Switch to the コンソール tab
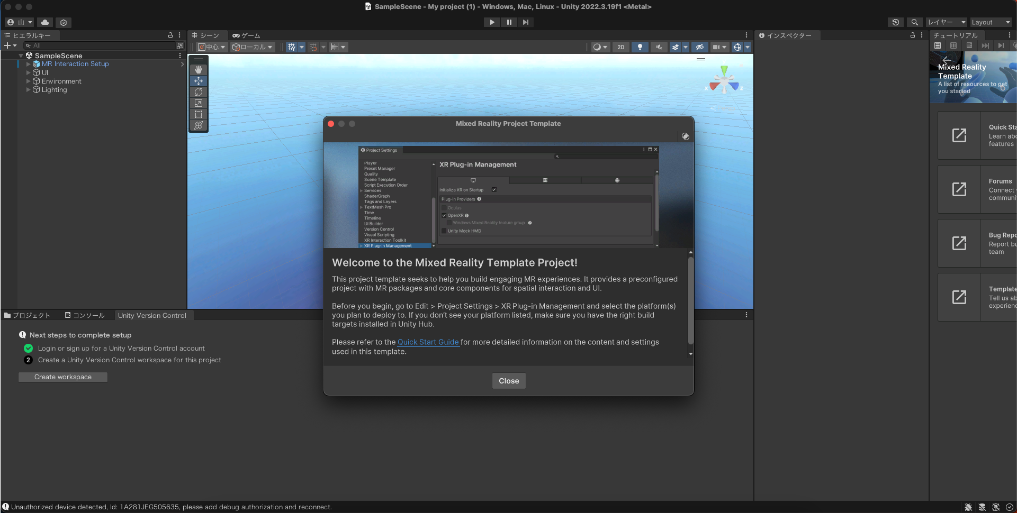This screenshot has height=513, width=1017. 85,315
